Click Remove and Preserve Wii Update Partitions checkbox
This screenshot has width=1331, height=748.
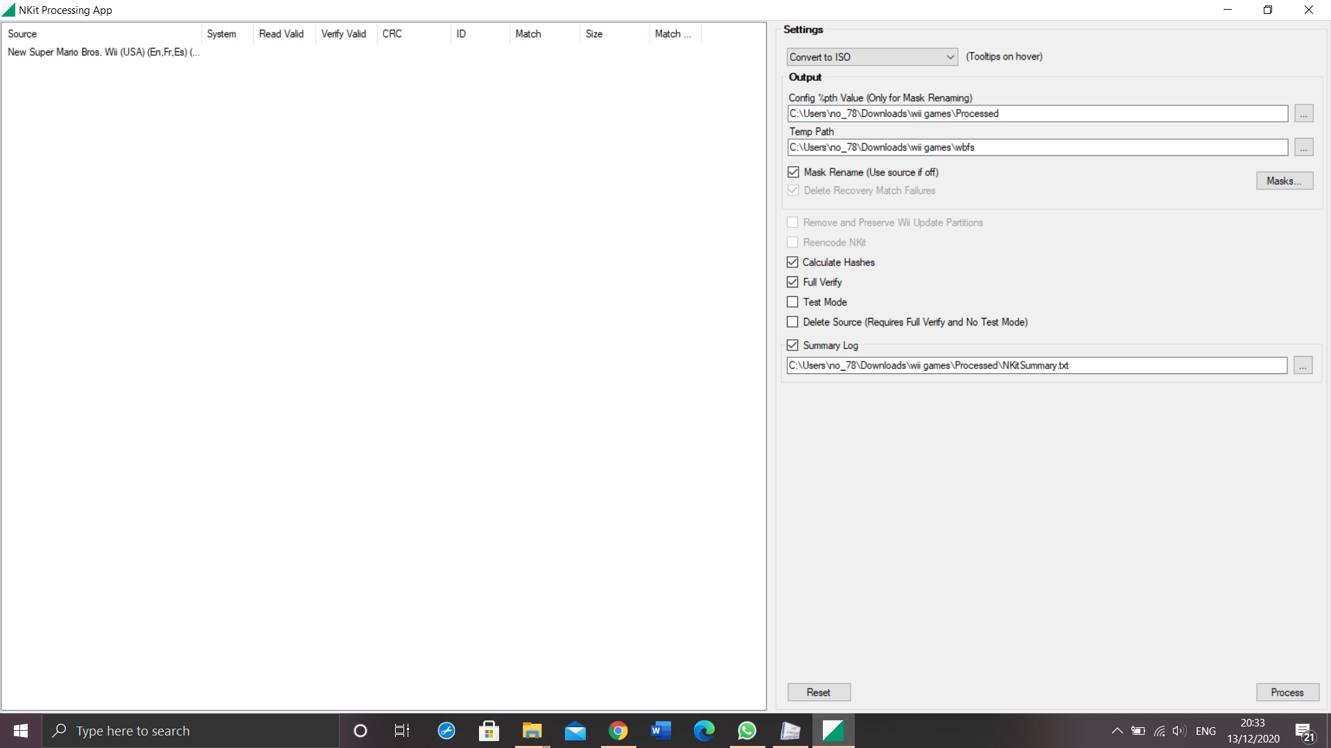[x=792, y=222]
